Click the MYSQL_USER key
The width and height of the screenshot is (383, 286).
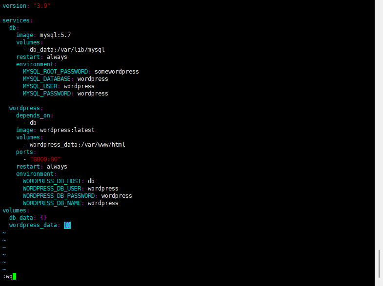40,86
